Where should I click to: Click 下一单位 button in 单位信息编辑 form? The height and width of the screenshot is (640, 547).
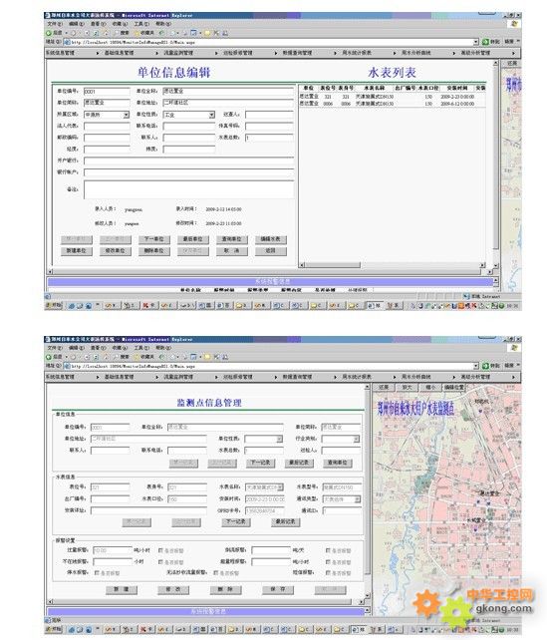(x=154, y=239)
